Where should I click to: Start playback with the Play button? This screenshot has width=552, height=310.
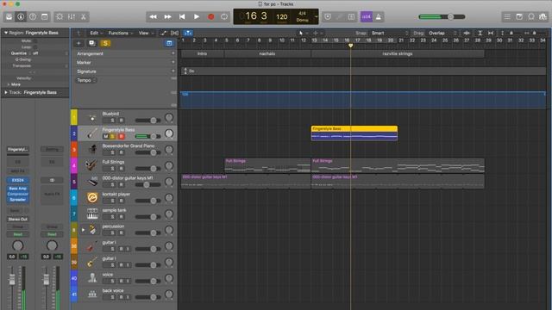point(197,16)
